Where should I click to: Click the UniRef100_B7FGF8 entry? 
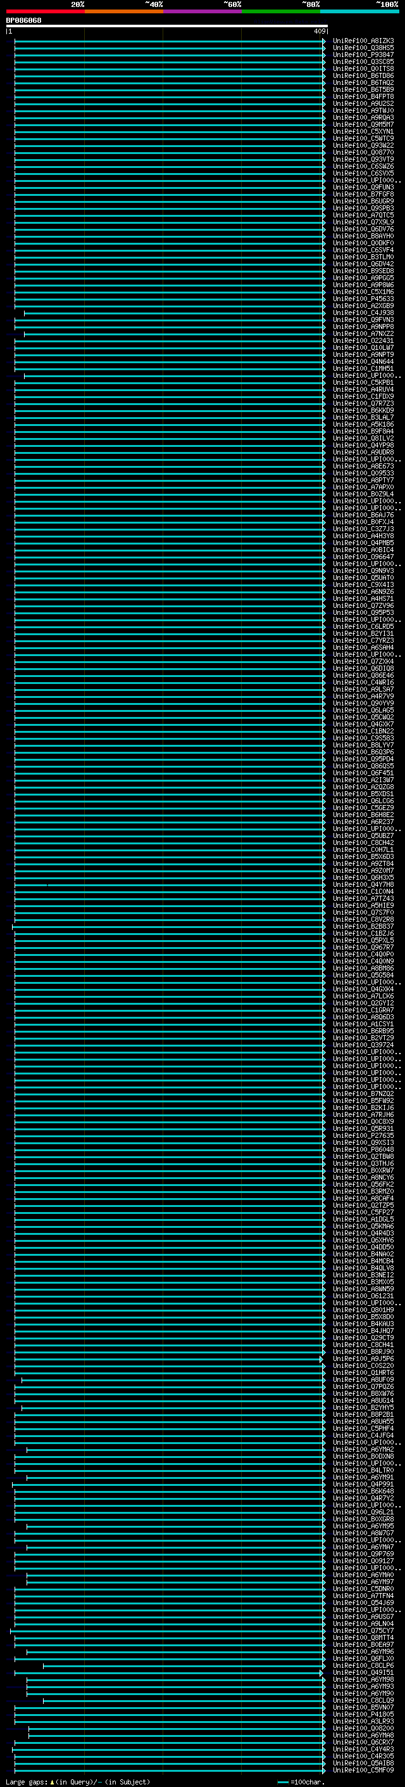tap(363, 194)
